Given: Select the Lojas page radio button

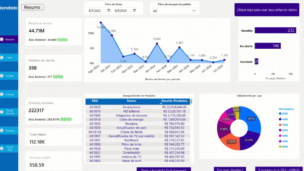Looking at the screenshot, I should click(2, 57).
